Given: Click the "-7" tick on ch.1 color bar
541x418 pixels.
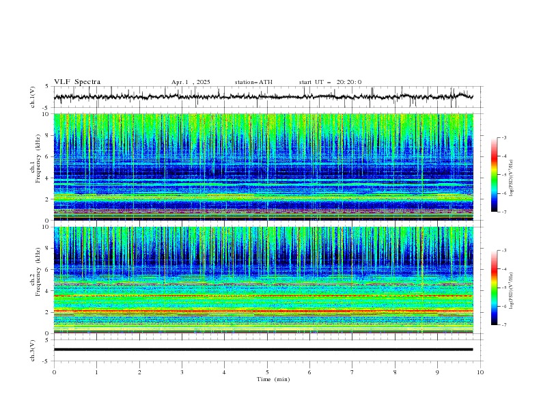Looking at the screenshot, I should pyautogui.click(x=503, y=212).
